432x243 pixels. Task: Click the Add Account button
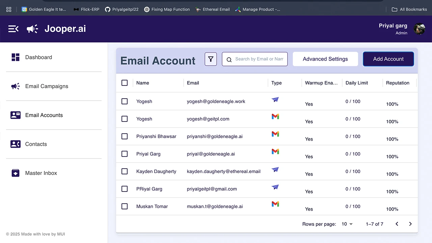(388, 59)
